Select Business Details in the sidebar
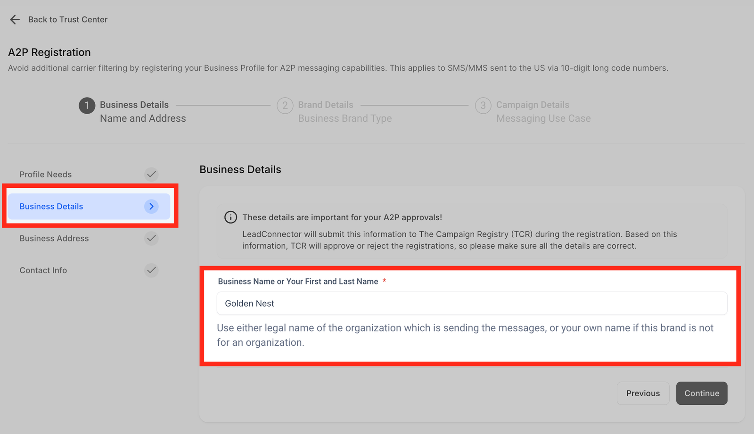This screenshot has height=434, width=754. (51, 207)
